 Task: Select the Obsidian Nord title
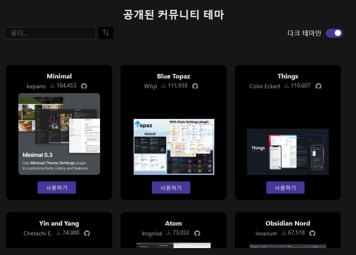288,223
